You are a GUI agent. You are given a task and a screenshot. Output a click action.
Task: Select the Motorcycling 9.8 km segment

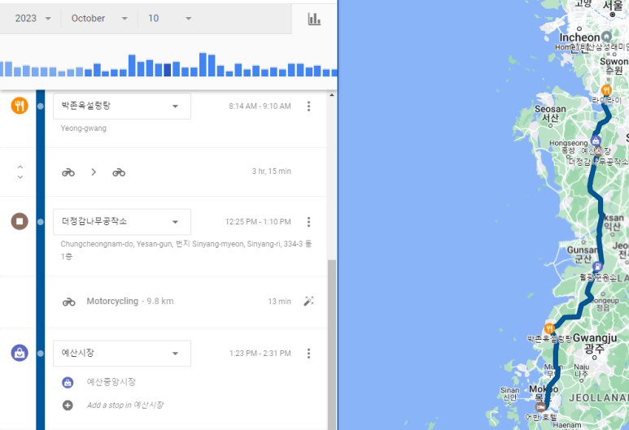[x=130, y=302]
